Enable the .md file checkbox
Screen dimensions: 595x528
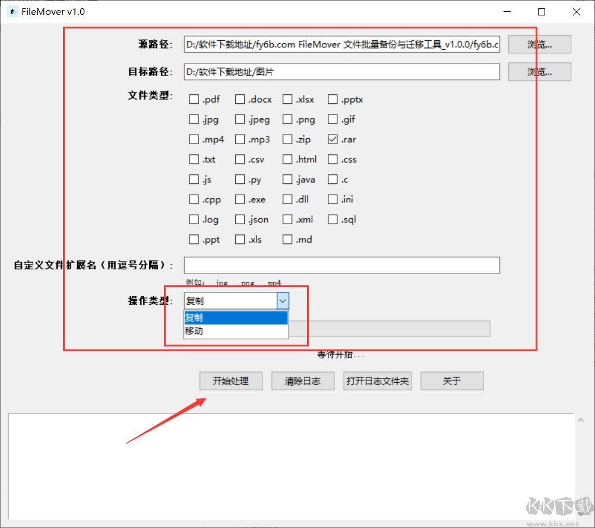(287, 239)
